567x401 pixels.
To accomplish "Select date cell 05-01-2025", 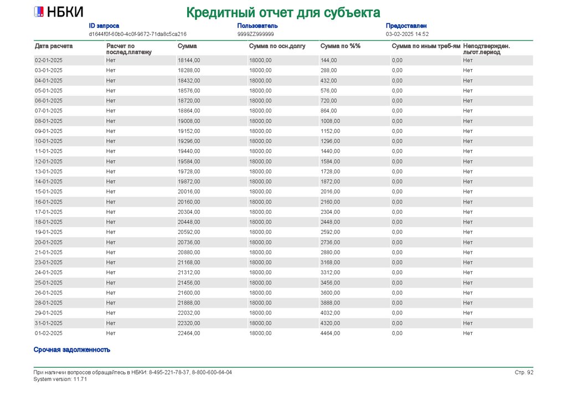I will [x=49, y=91].
